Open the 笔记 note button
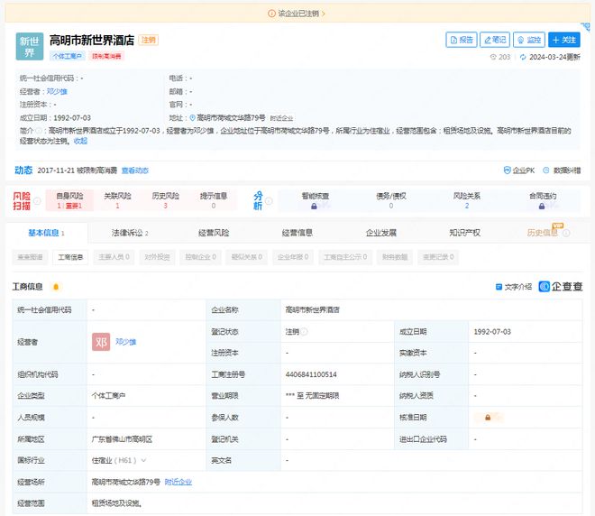 [495, 40]
